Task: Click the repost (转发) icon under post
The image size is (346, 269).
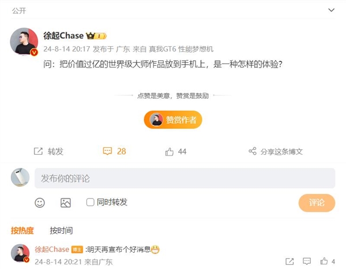Action: [39, 151]
